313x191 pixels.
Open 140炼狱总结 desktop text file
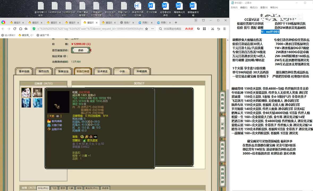54,8
